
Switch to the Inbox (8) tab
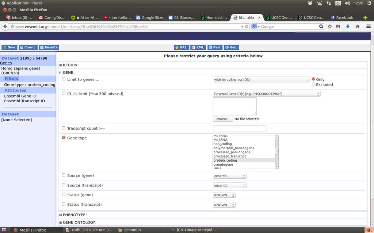pos(20,17)
